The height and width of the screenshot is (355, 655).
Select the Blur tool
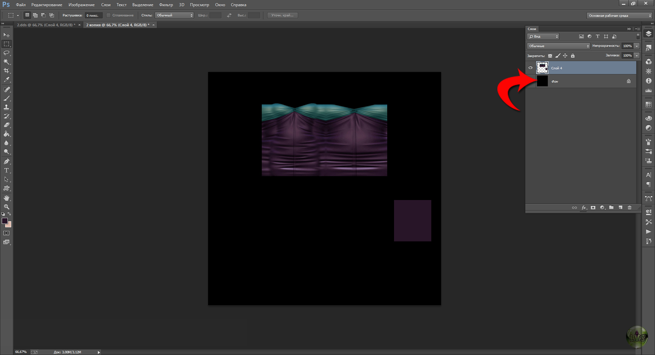(x=6, y=143)
